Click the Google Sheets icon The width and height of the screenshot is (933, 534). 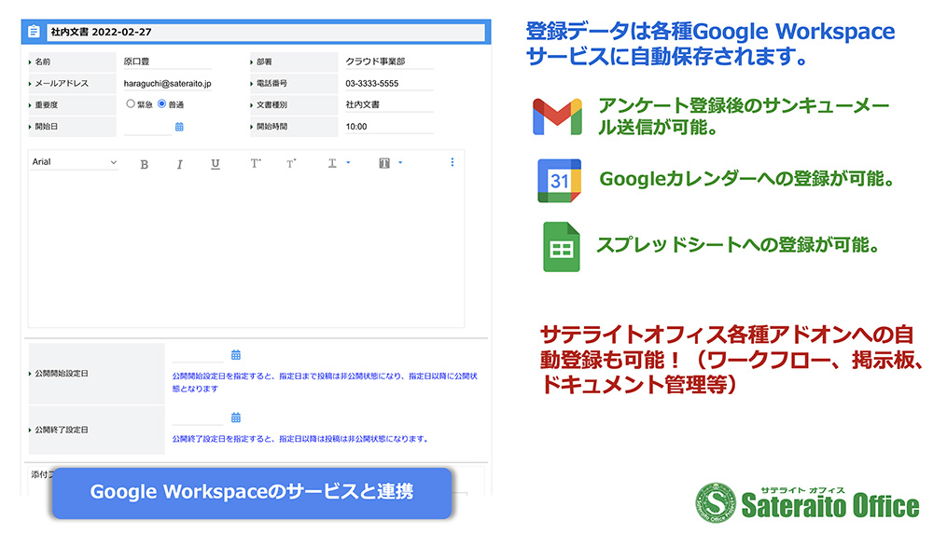[x=561, y=247]
